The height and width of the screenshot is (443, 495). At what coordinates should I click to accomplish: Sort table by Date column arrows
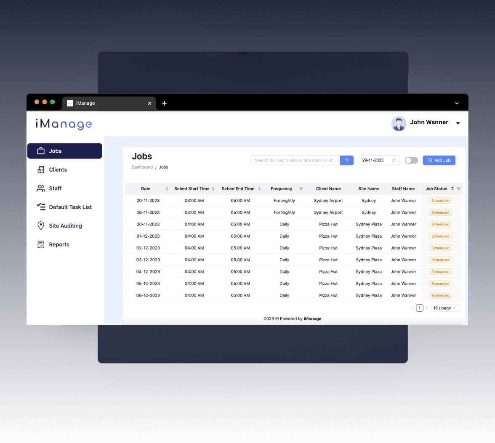tap(167, 189)
